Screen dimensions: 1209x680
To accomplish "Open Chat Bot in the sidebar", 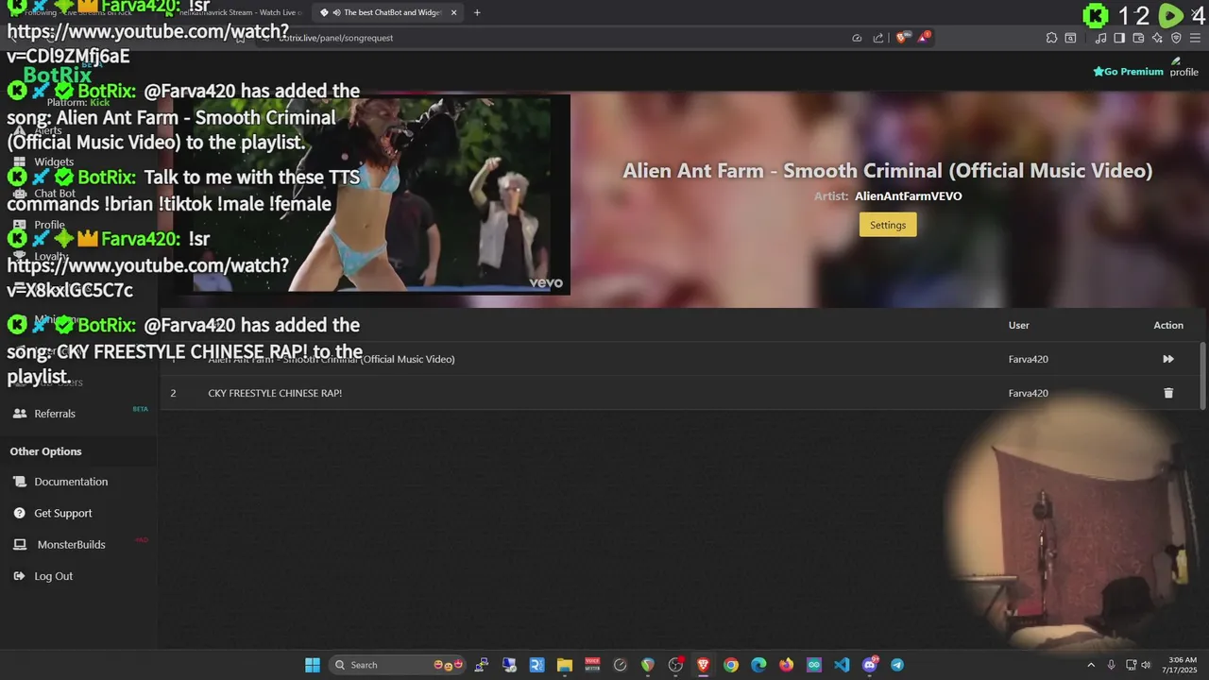I will (x=55, y=194).
